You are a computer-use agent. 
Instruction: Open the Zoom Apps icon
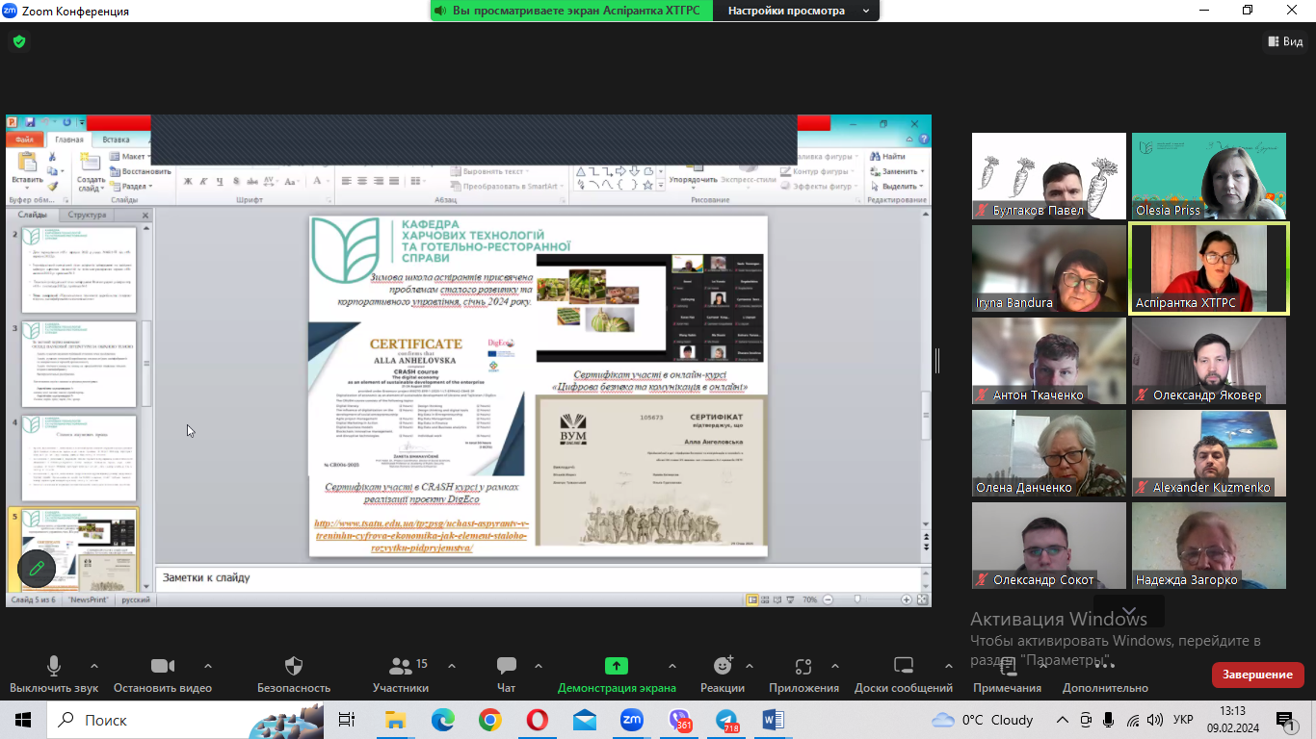pos(803,666)
